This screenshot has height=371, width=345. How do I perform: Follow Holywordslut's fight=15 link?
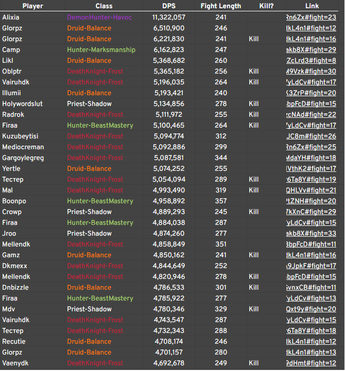click(x=311, y=103)
